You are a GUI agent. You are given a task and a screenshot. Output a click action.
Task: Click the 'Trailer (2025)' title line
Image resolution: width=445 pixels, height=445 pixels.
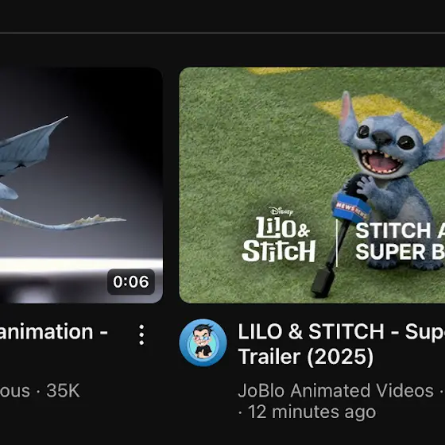pyautogui.click(x=306, y=357)
